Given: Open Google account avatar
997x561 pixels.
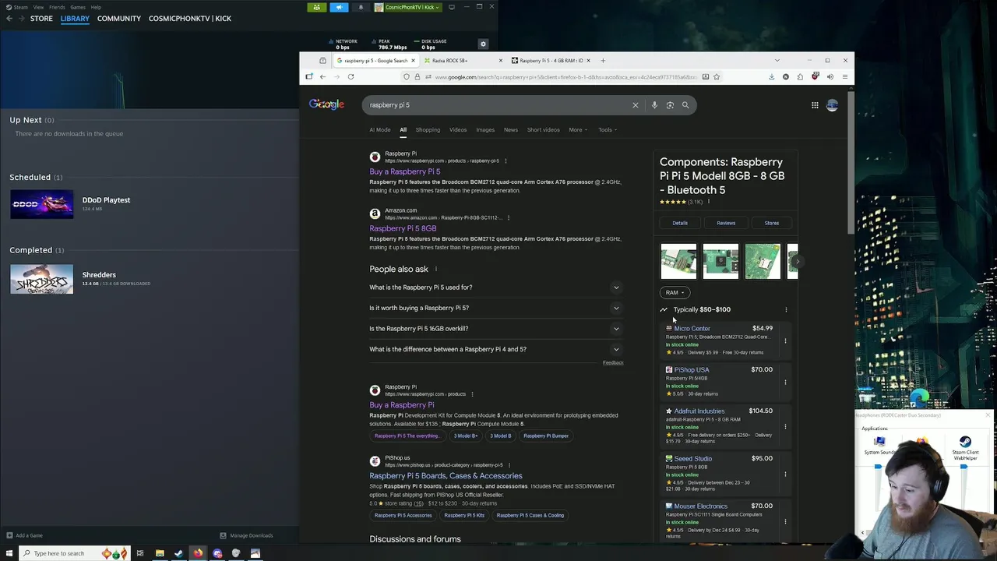Looking at the screenshot, I should [832, 105].
